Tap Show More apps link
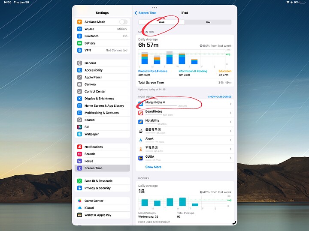The image size is (309, 231). [153, 167]
